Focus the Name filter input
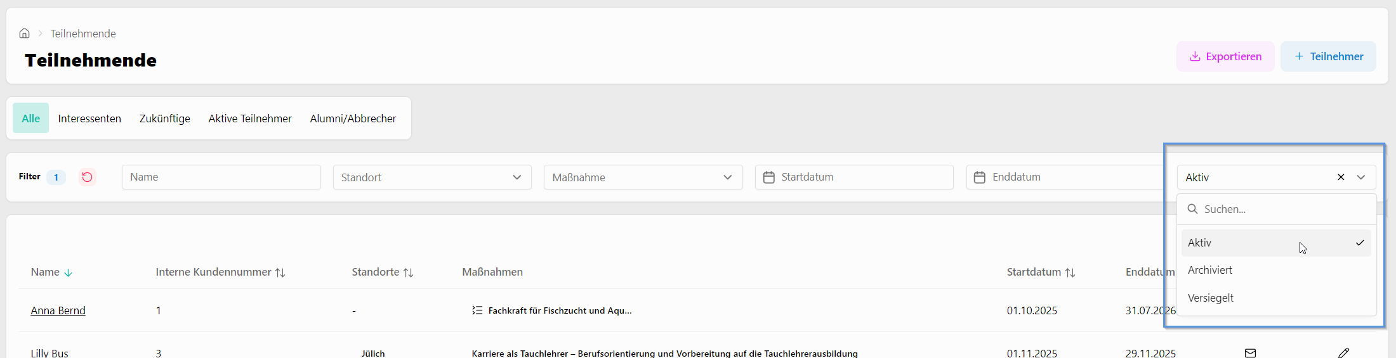 pyautogui.click(x=221, y=177)
